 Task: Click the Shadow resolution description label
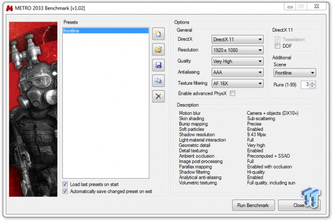[x=197, y=135]
